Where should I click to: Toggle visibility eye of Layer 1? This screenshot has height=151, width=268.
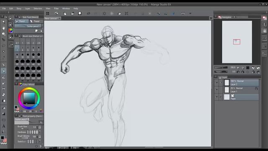coord(216,90)
